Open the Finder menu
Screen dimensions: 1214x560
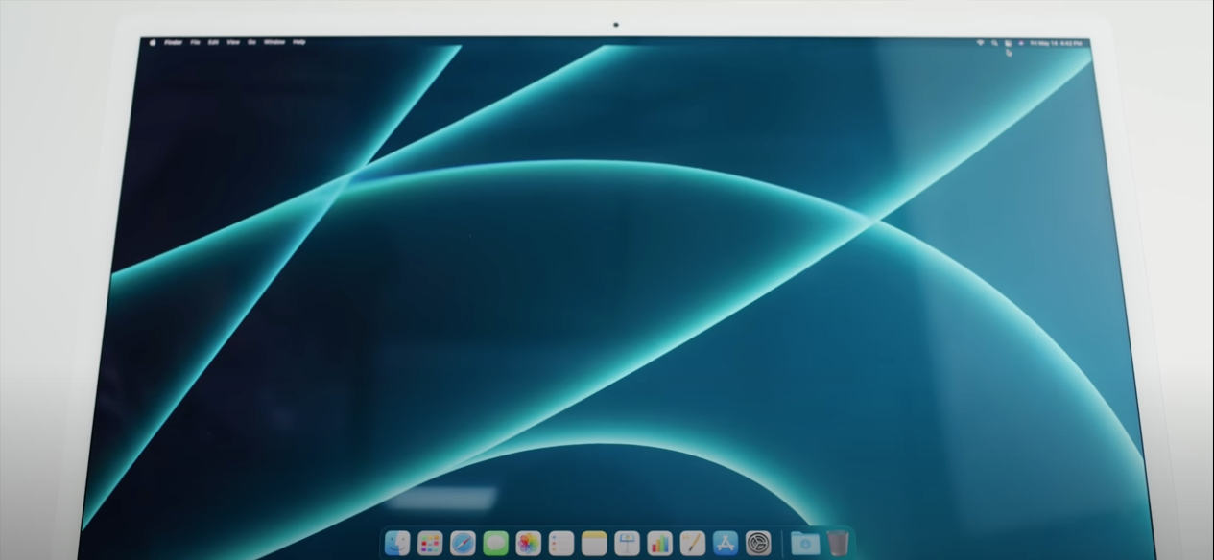(x=174, y=42)
